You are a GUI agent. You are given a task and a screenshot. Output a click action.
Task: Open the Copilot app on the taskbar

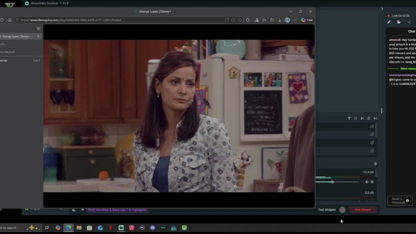click(58, 228)
